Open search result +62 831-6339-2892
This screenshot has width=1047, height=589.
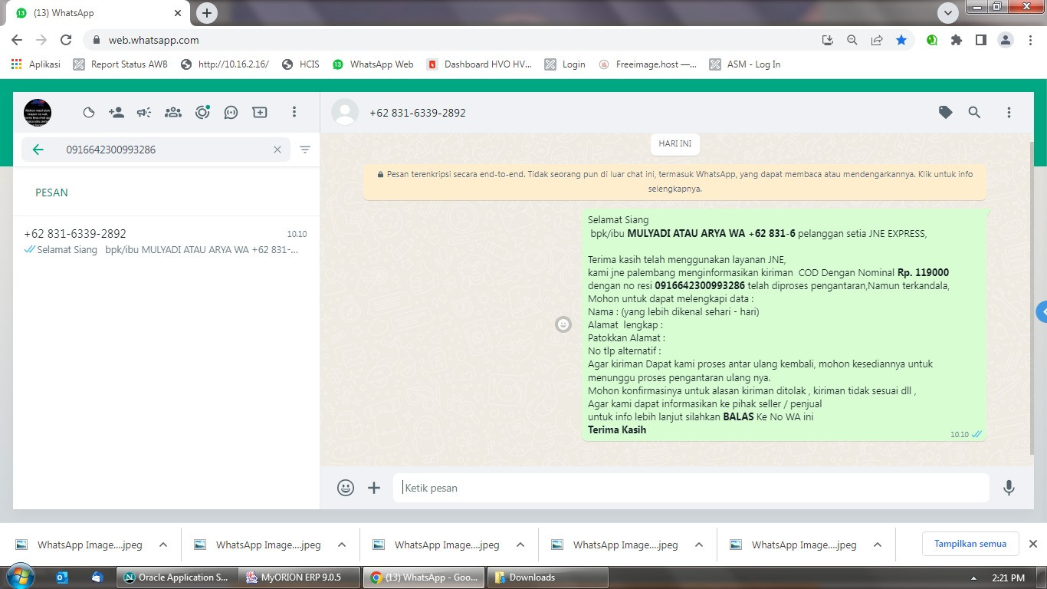pyautogui.click(x=166, y=241)
